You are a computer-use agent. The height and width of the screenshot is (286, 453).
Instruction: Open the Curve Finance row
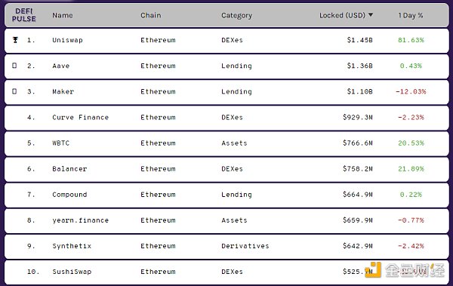point(226,118)
